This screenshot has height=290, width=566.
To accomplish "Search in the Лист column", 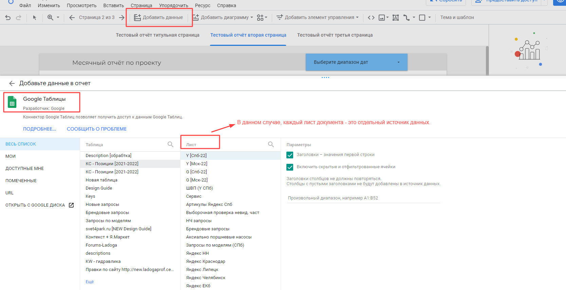I will click(271, 144).
